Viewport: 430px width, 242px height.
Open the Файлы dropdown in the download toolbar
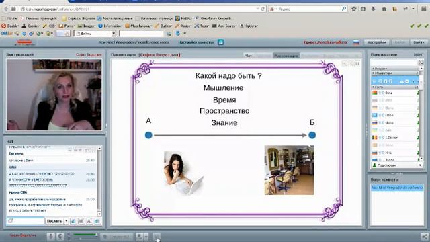click(x=95, y=34)
